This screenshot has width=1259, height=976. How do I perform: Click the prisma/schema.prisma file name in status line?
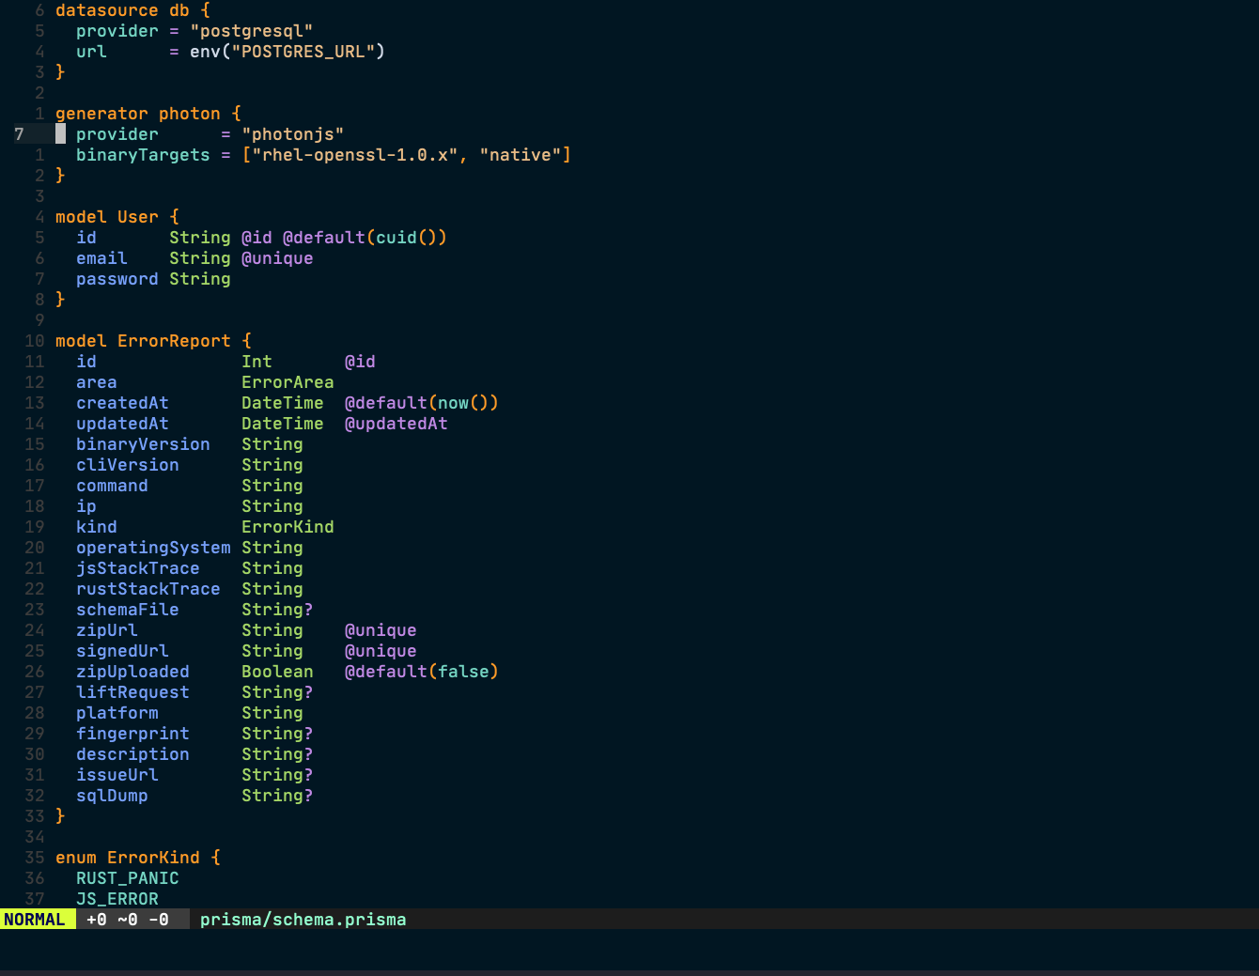(303, 920)
